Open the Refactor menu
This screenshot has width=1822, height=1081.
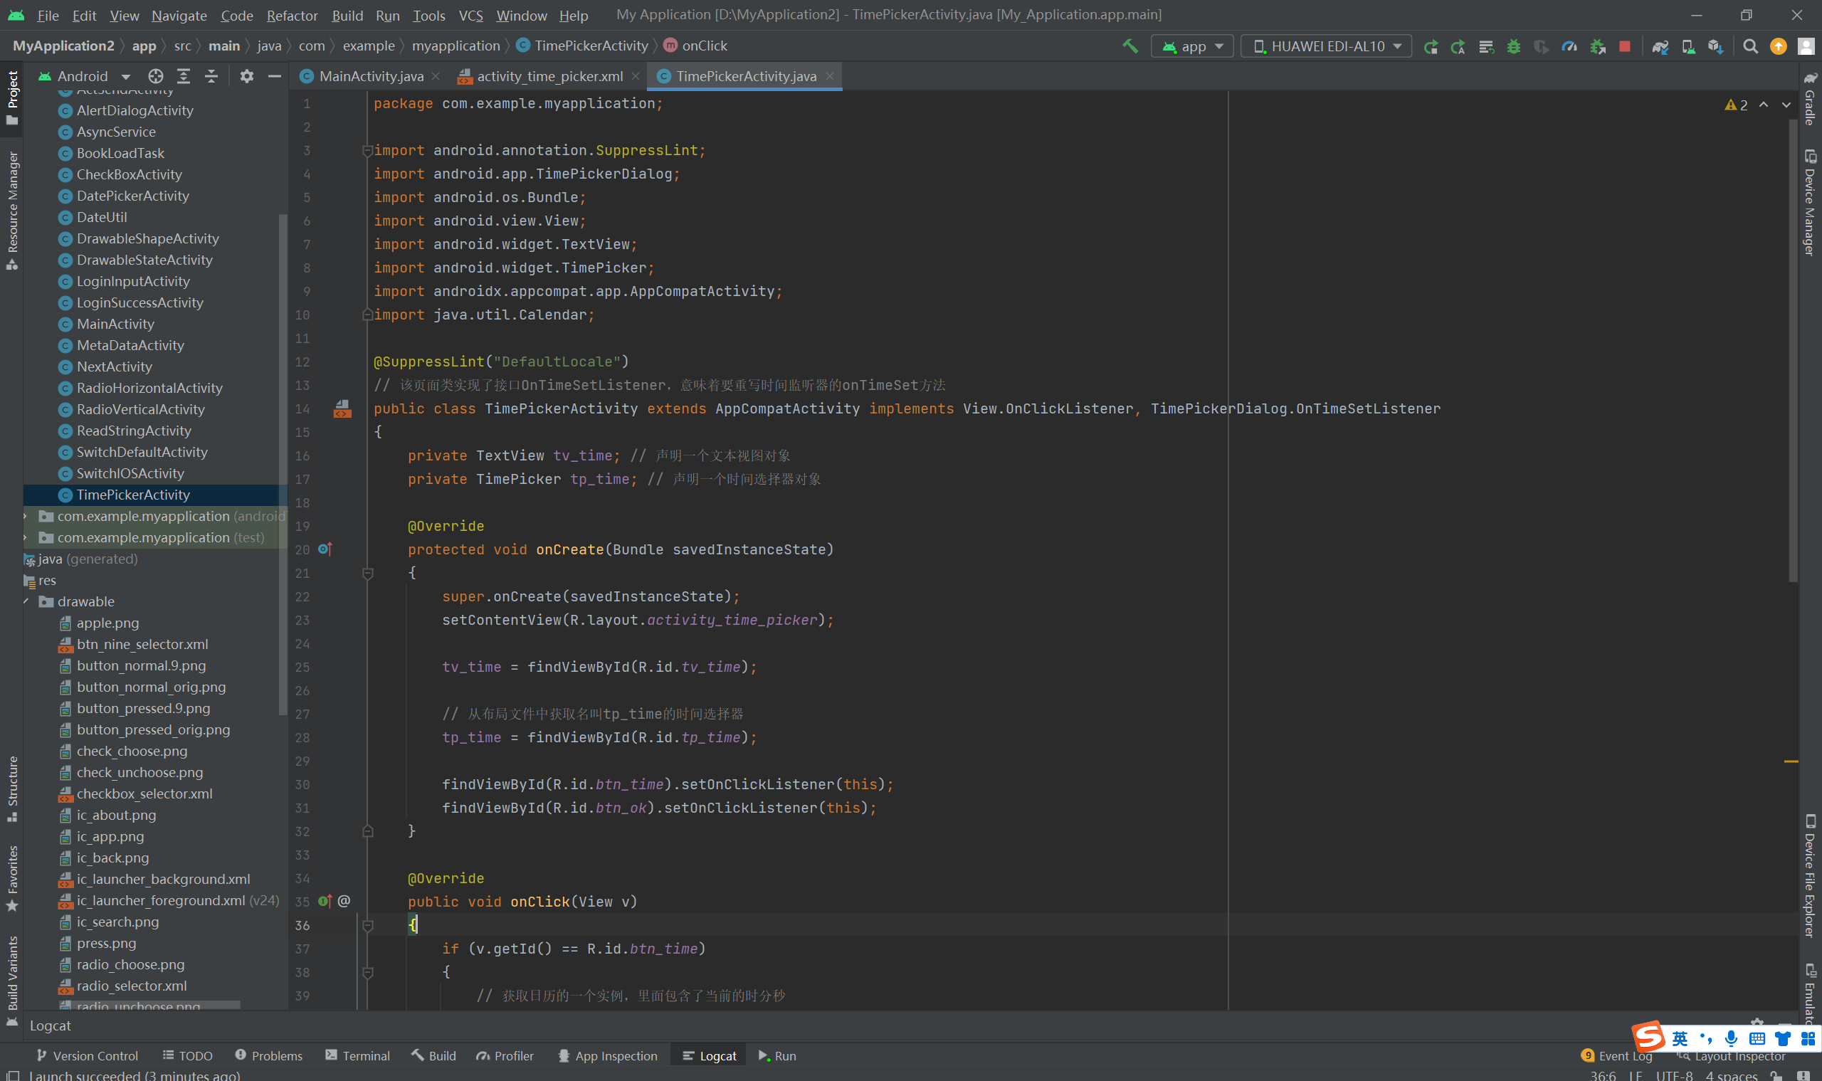(x=291, y=15)
